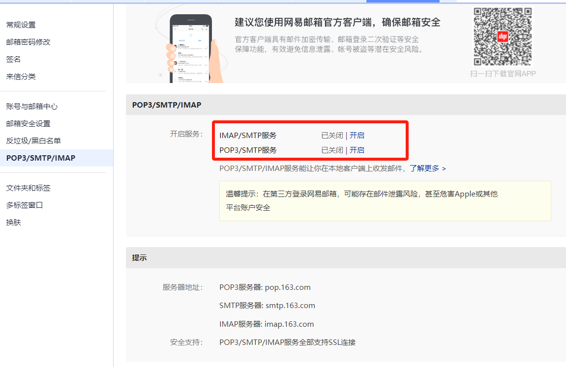Screen dimensions: 566x367
Task: Click the POP3/SMTP服务 label
Action: coord(248,150)
